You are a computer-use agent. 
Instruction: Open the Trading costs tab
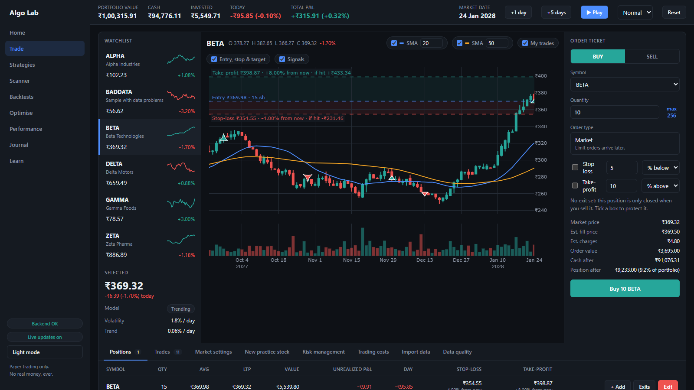(373, 352)
